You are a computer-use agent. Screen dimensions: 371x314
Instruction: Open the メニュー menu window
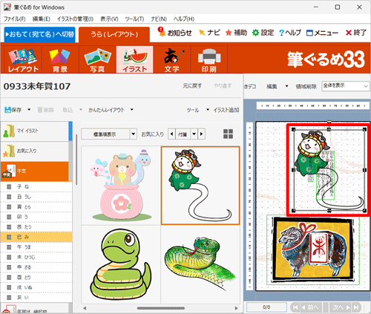click(x=322, y=33)
